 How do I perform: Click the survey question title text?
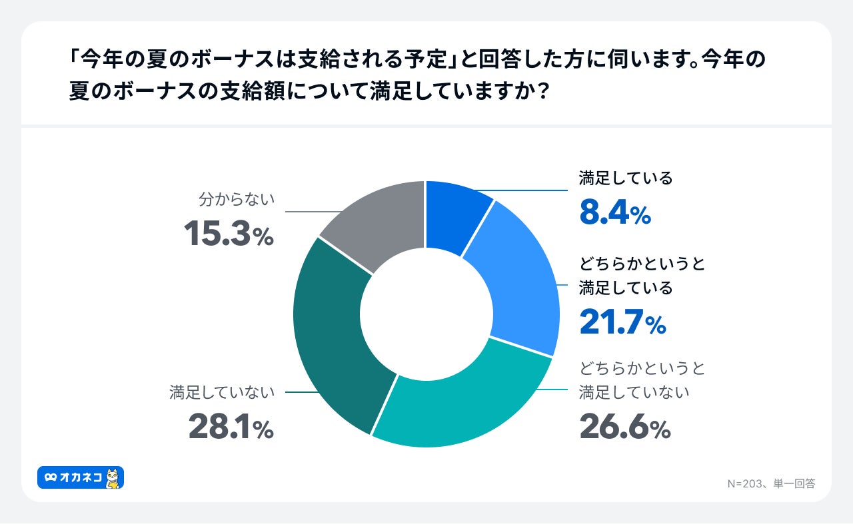tap(417, 74)
